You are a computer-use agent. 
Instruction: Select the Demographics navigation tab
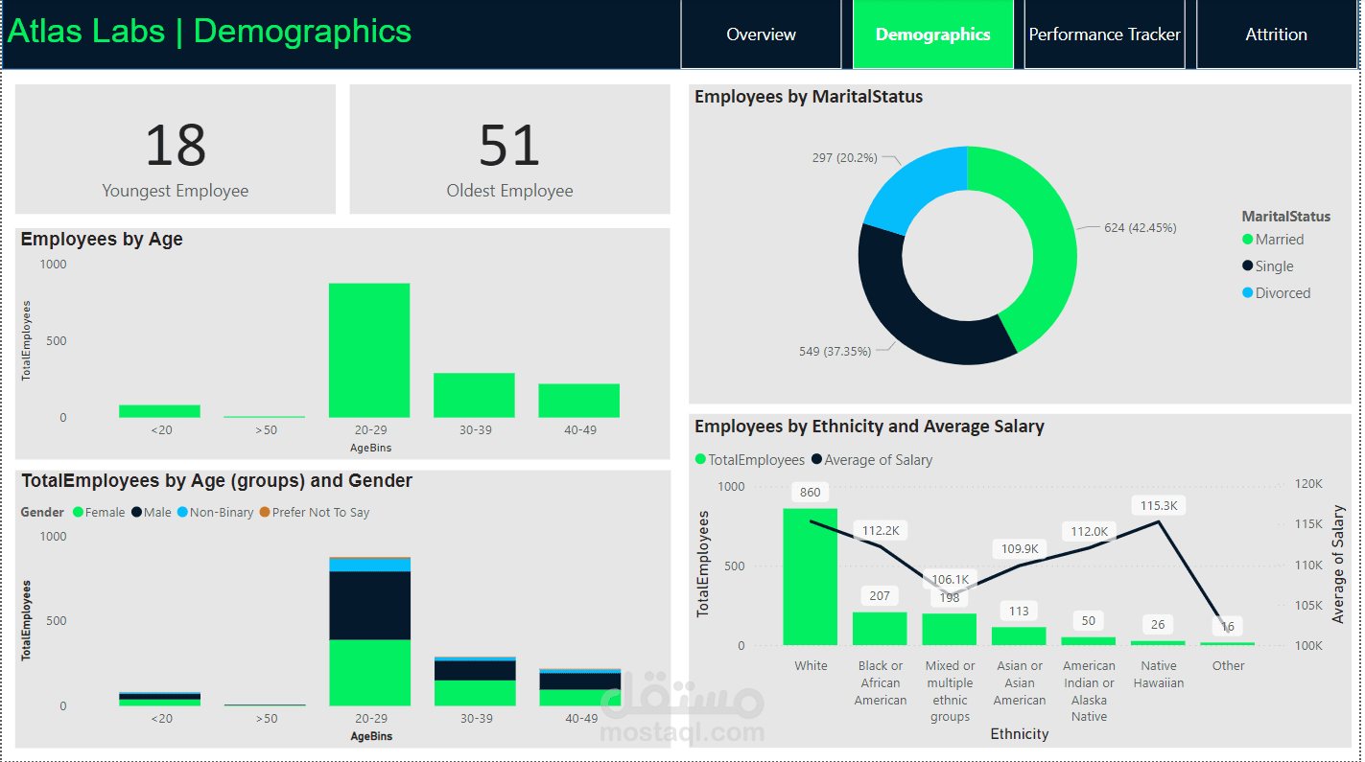(932, 35)
